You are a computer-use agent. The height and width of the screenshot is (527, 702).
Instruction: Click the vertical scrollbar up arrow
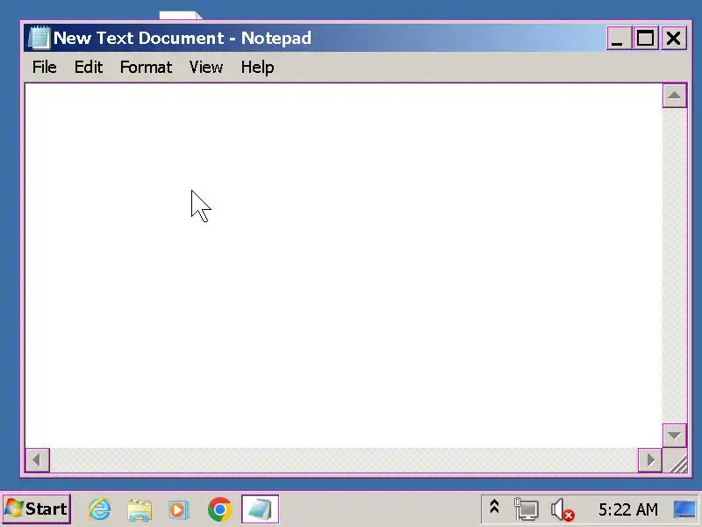coord(674,96)
